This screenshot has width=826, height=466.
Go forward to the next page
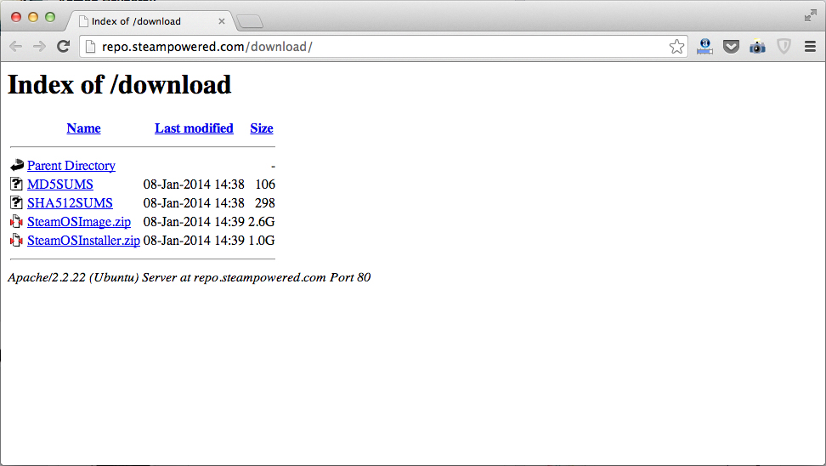click(39, 47)
